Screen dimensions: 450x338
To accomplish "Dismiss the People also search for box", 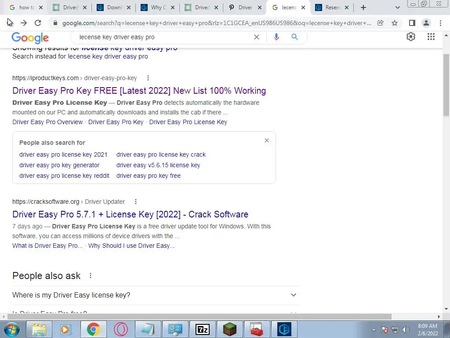I will (x=267, y=140).
